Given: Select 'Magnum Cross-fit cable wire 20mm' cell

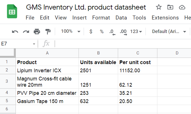Looking at the screenshot, I should point(47,81).
